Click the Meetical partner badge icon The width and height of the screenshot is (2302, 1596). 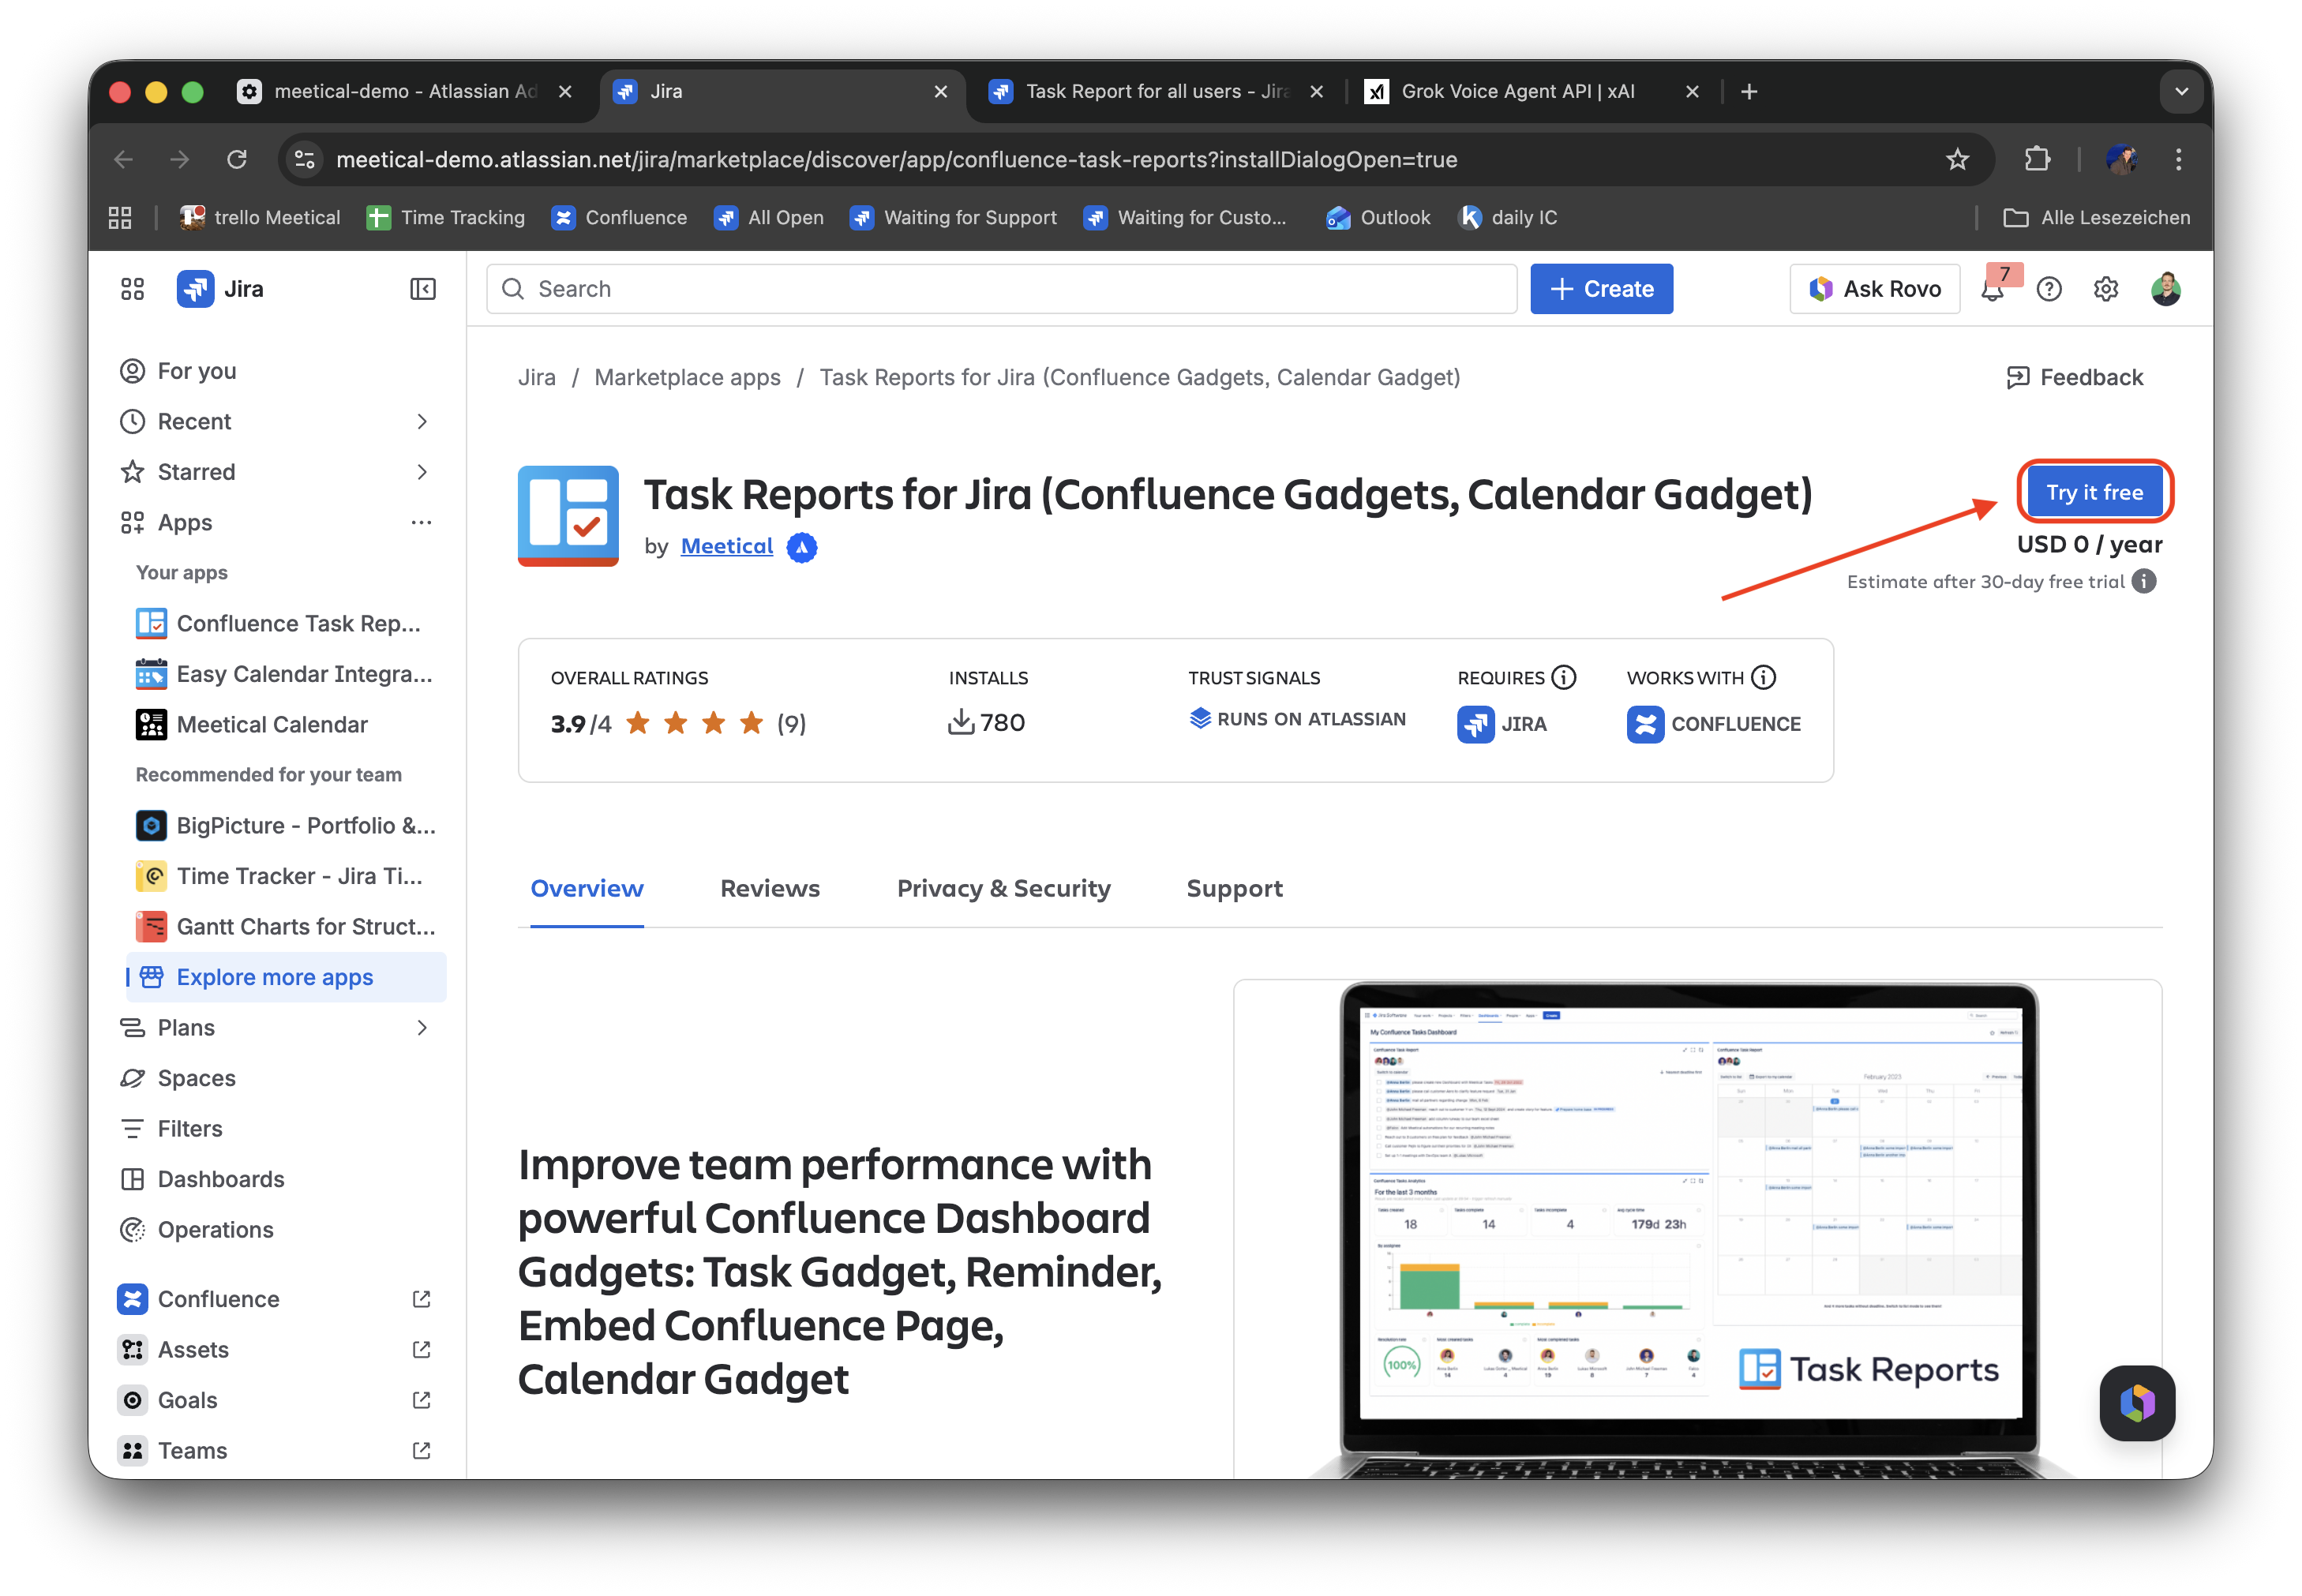801,547
